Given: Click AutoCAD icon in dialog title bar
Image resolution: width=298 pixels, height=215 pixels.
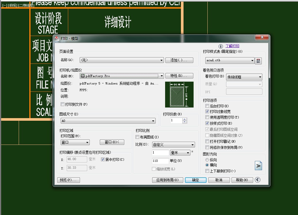Looking at the screenshot, I should (57, 38).
